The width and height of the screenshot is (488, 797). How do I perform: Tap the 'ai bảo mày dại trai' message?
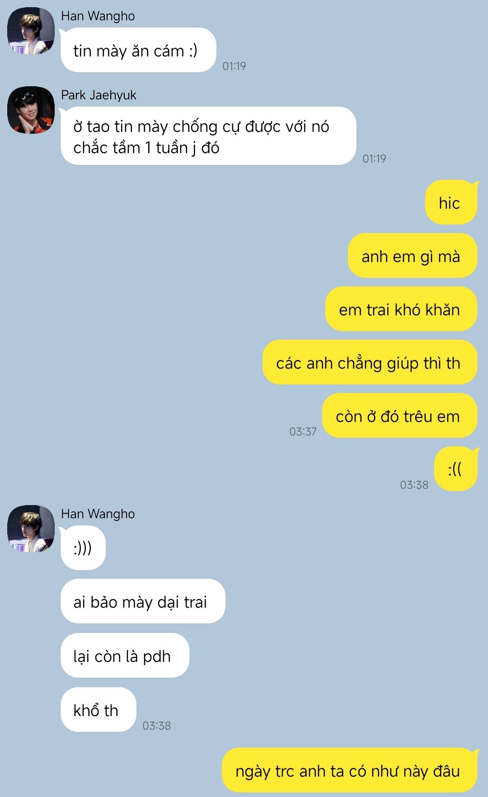[x=143, y=601]
